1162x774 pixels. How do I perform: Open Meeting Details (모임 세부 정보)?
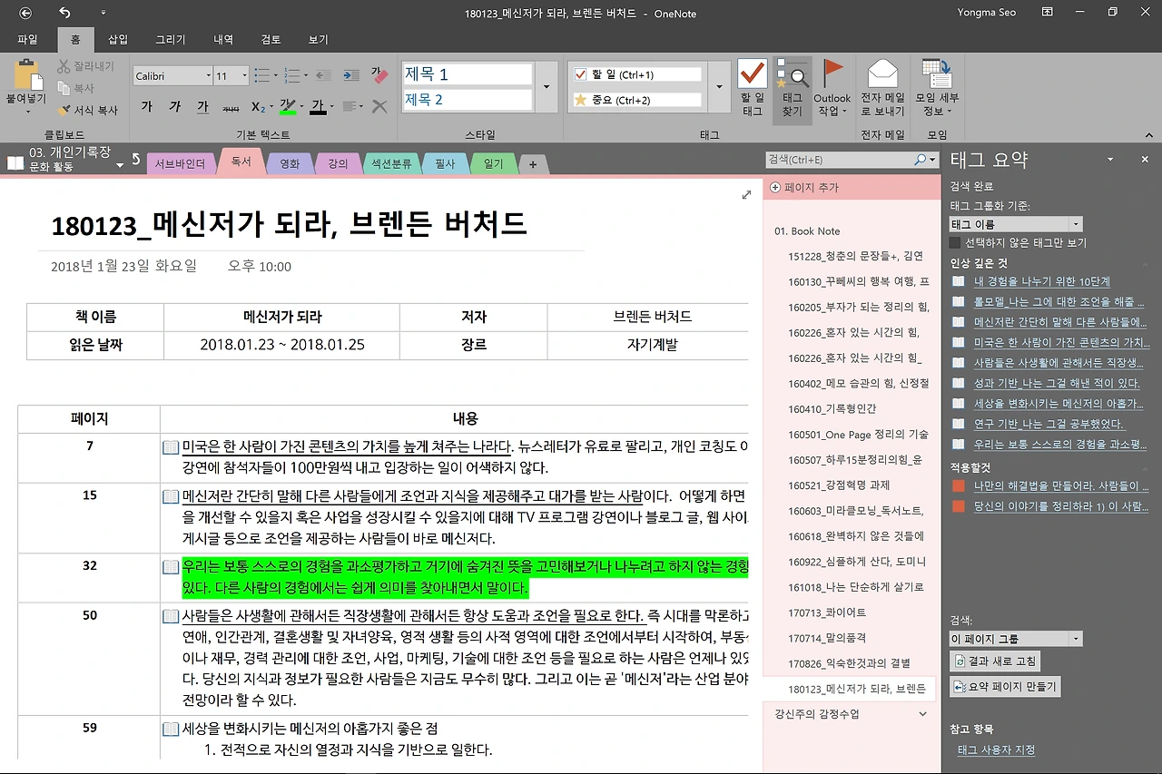[936, 88]
